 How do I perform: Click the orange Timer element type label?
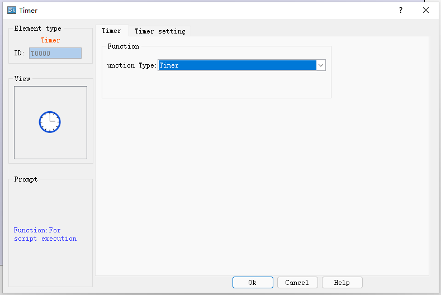pos(50,40)
